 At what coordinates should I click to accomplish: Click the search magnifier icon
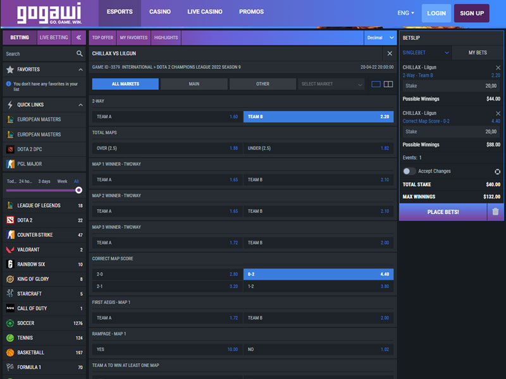click(x=80, y=54)
